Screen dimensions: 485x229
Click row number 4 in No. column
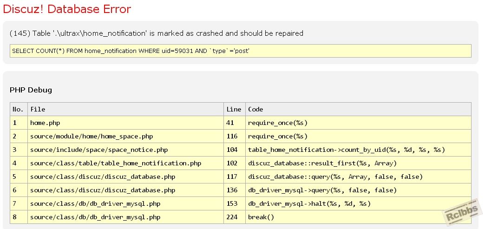click(x=19, y=163)
